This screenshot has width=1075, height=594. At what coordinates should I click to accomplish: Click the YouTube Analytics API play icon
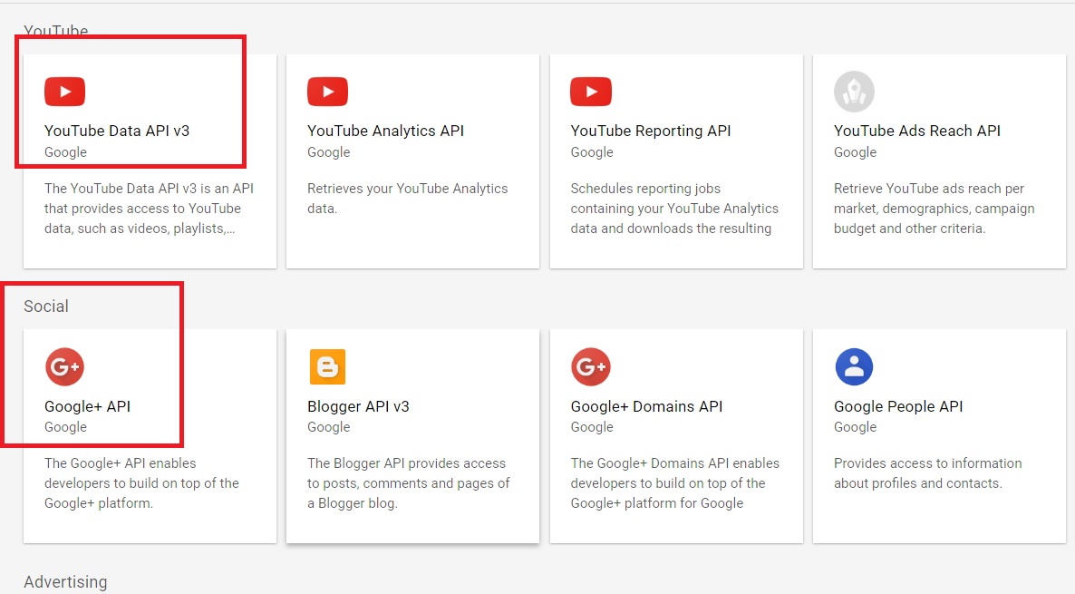point(328,92)
